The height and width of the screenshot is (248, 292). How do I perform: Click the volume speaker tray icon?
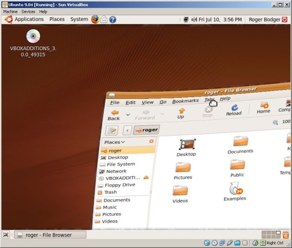pos(194,20)
